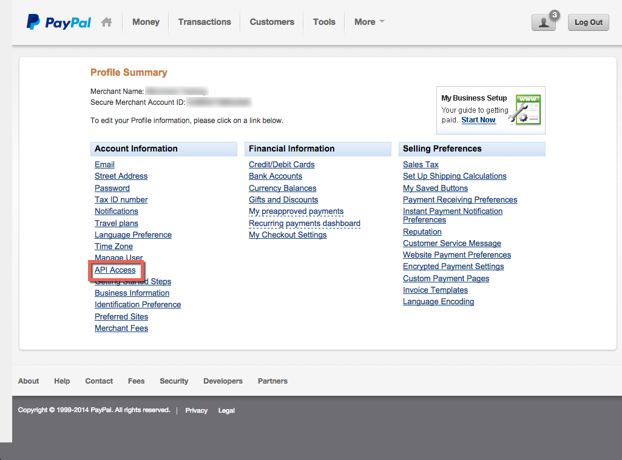Open the Business Information link
This screenshot has width=622, height=460.
click(x=132, y=293)
